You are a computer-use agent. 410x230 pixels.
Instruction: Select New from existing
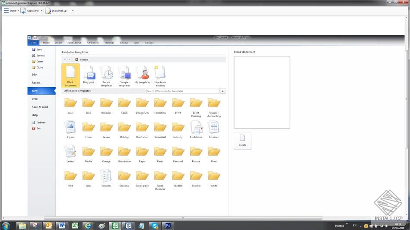tap(160, 76)
